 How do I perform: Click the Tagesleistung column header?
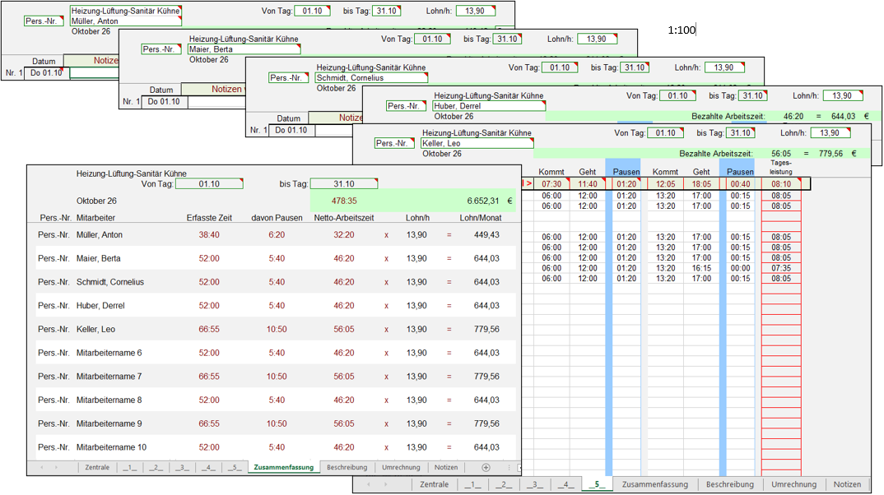click(781, 168)
